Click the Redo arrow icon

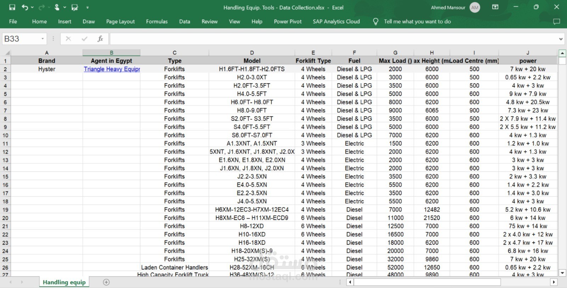tap(41, 7)
